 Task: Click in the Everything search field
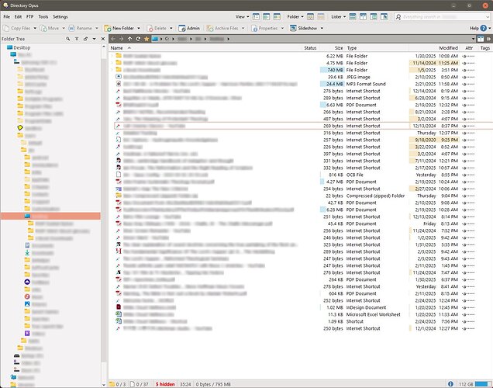pos(443,16)
